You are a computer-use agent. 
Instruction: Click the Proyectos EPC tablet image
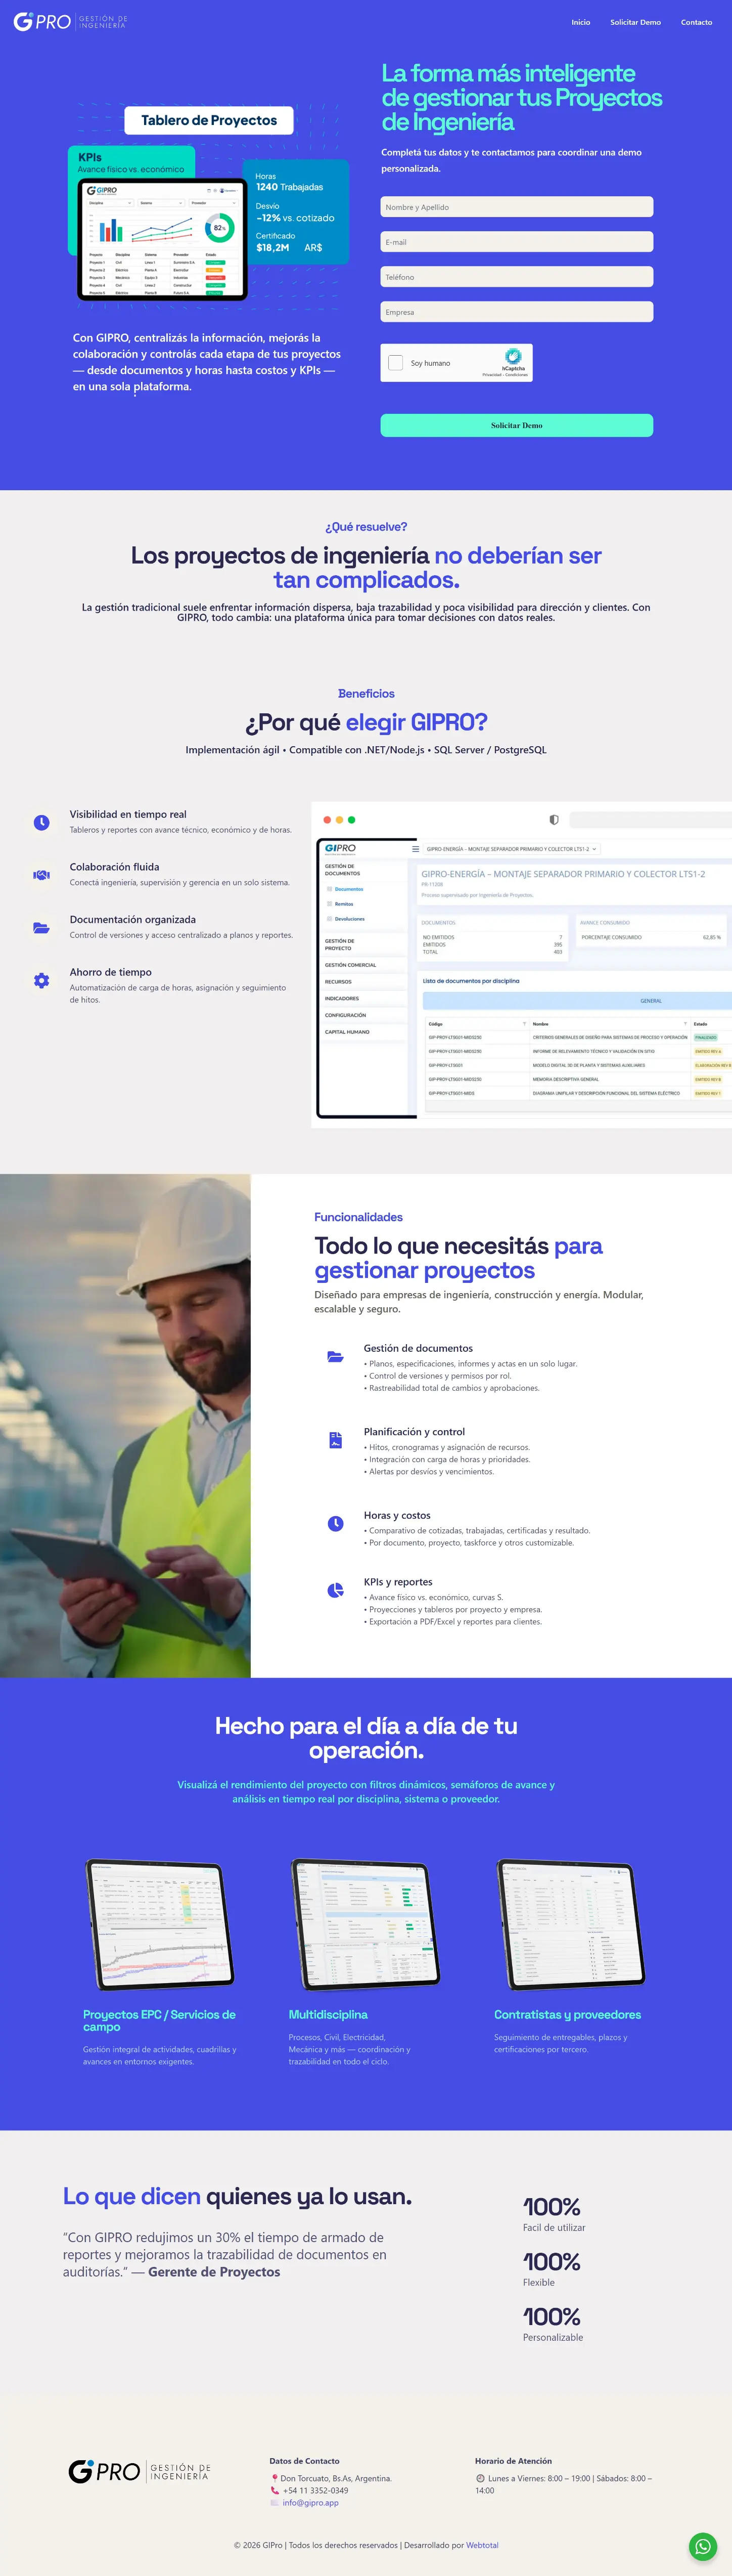point(161,1924)
